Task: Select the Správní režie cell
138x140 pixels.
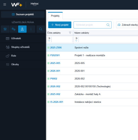Action: 81,48
